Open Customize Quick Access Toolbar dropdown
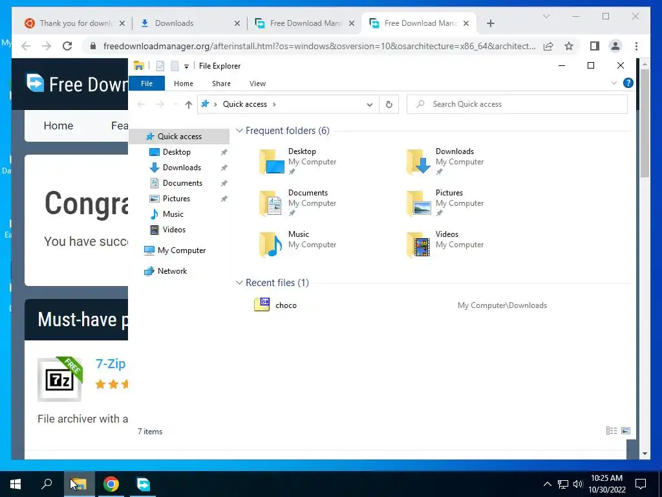The width and height of the screenshot is (662, 497). pos(186,67)
